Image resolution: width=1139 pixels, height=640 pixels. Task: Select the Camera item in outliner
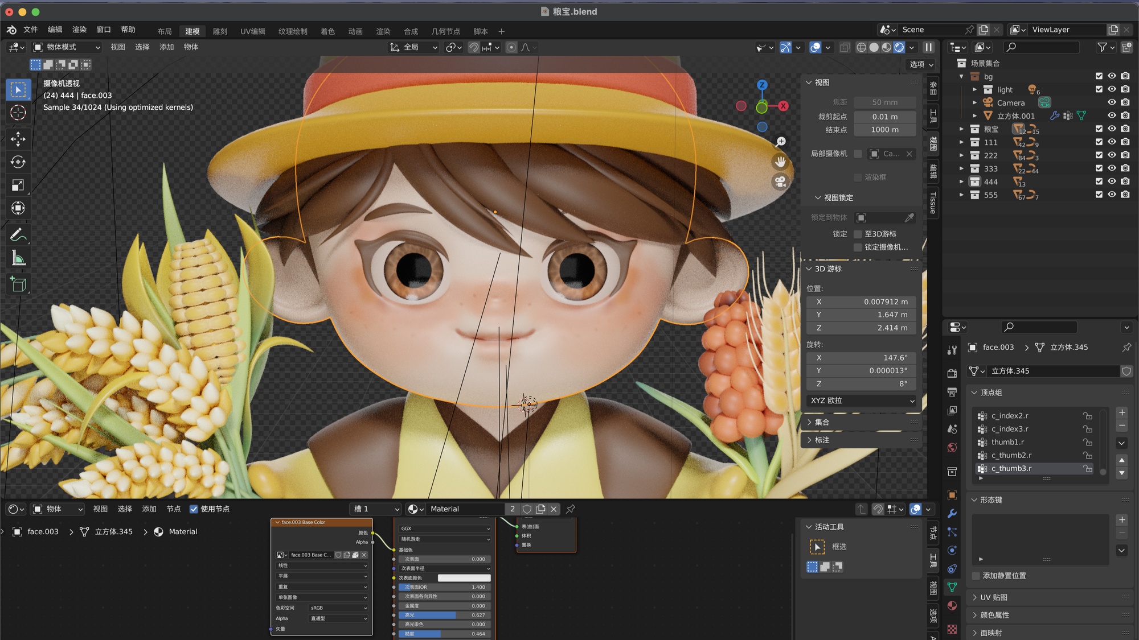(1010, 103)
